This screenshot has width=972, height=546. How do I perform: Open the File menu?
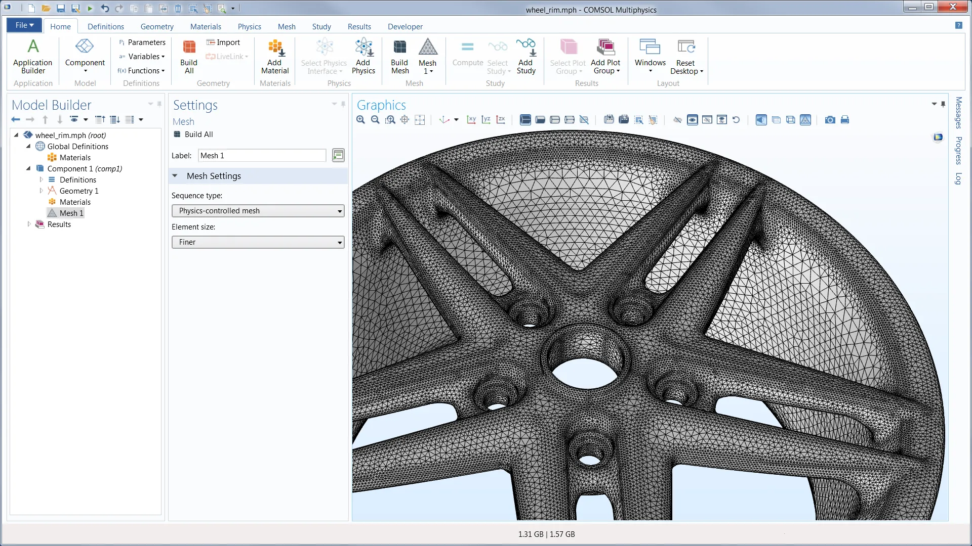(24, 25)
